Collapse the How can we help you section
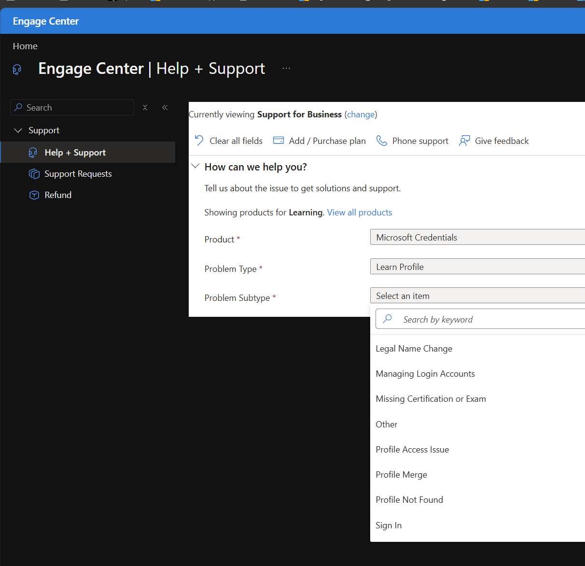Image resolution: width=585 pixels, height=566 pixels. pos(195,166)
